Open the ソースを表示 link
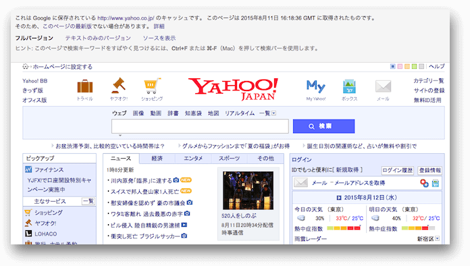Image resolution: width=470 pixels, height=266 pixels. [159, 38]
